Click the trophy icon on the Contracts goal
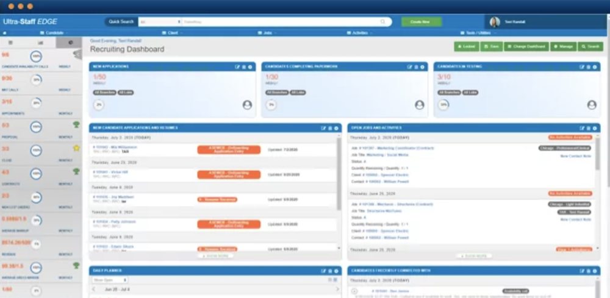Image resolution: width=610 pixels, height=298 pixels. (76, 171)
